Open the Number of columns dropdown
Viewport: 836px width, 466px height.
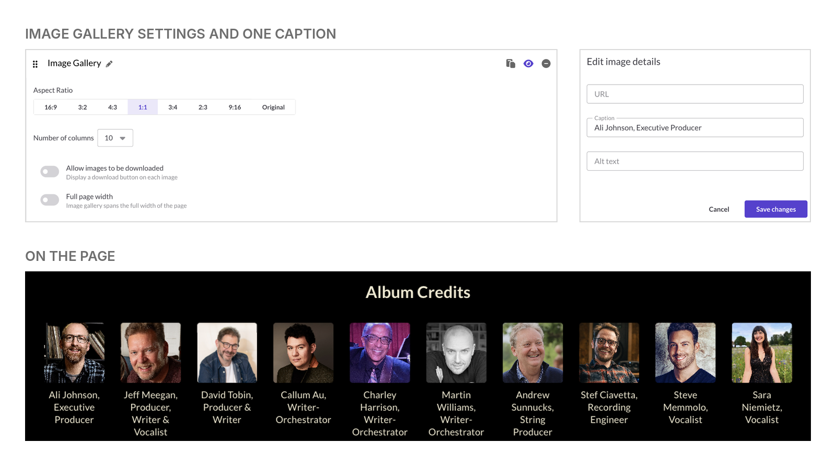point(115,138)
